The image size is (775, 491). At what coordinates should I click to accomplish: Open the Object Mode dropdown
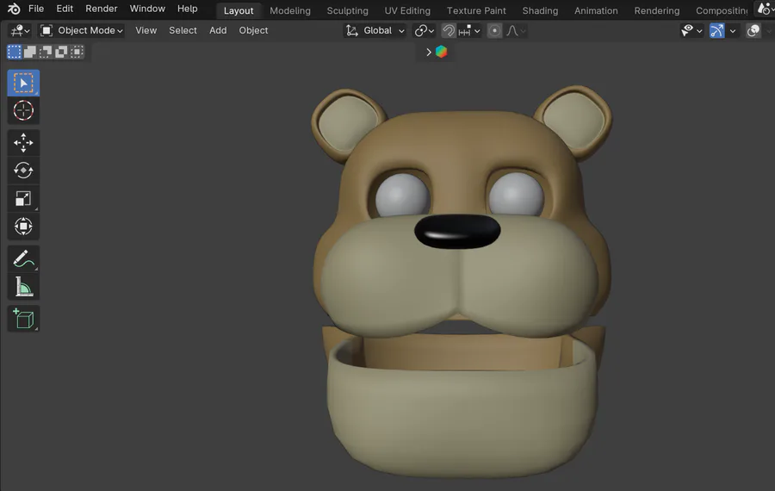(81, 31)
